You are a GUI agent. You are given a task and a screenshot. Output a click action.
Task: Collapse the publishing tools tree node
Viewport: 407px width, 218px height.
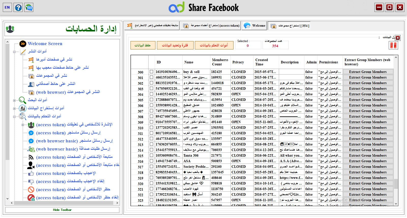[14, 52]
